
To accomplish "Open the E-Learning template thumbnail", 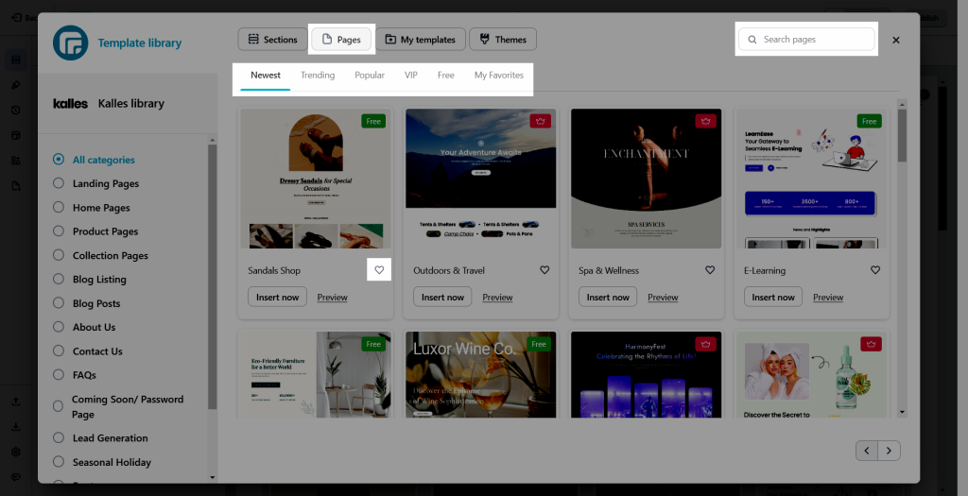I will (812, 179).
